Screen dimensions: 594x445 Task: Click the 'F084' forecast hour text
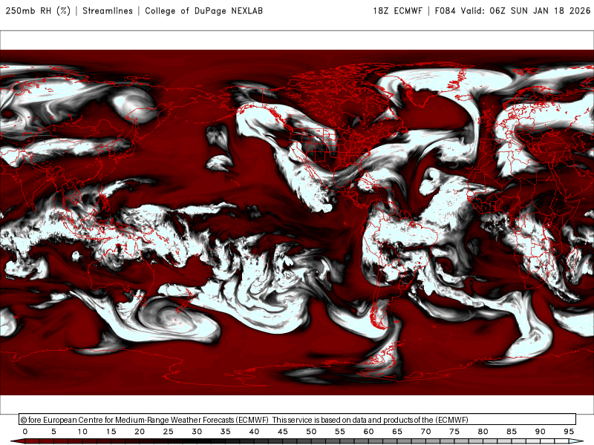(445, 10)
